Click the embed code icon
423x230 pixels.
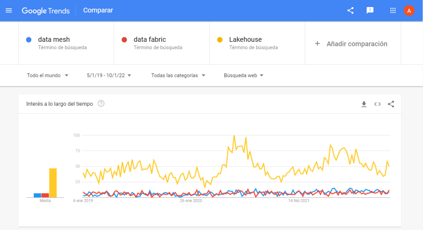[x=377, y=104]
